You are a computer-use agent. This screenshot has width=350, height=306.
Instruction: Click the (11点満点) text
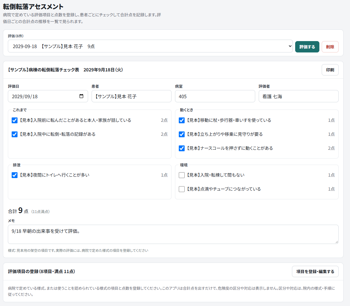[x=41, y=212]
